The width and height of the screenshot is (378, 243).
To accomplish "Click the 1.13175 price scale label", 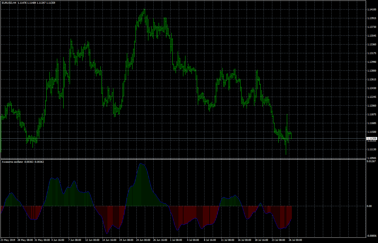I will coord(372,53).
